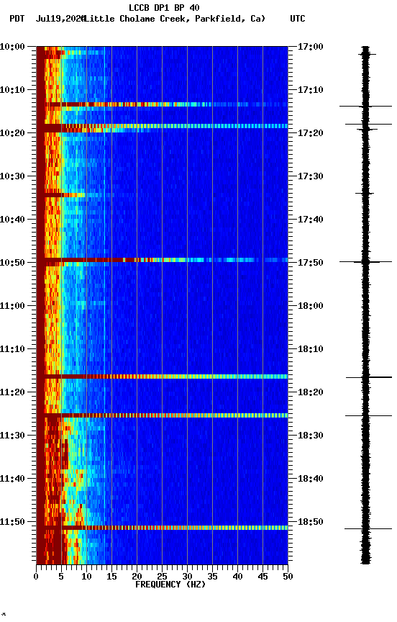Click the '15' frequency axis label

[111, 577]
